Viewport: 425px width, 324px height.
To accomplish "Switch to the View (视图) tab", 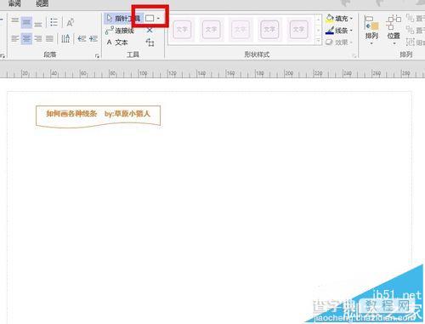I will click(42, 3).
